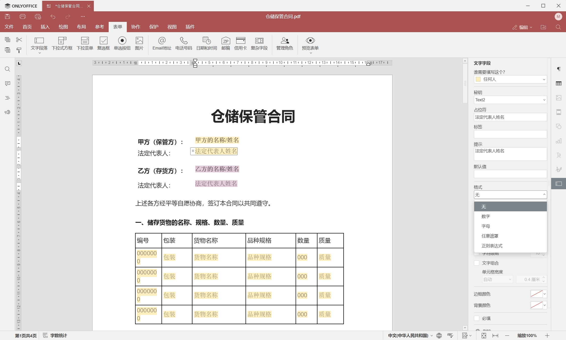Open the comments panel in left sidebar
Screen dimensions: 566x340
click(x=8, y=83)
